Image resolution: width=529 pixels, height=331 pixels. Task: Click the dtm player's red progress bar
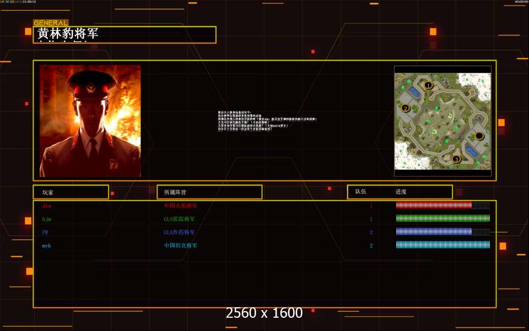pos(442,205)
